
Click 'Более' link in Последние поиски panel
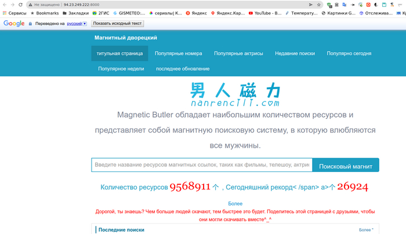[366, 229]
